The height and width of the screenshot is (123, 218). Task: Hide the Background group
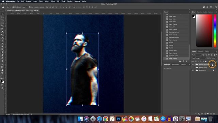tap(193, 70)
